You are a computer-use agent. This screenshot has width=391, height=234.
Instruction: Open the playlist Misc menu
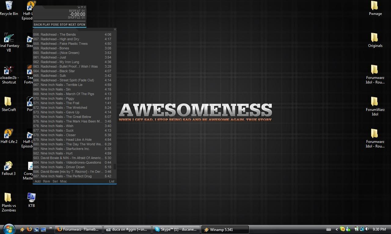point(64,181)
